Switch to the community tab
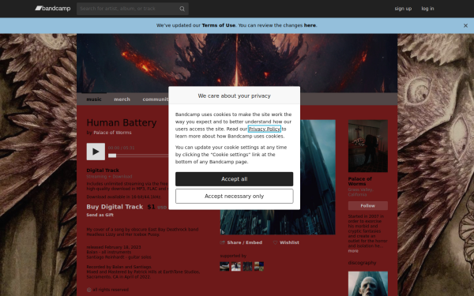 click(156, 99)
